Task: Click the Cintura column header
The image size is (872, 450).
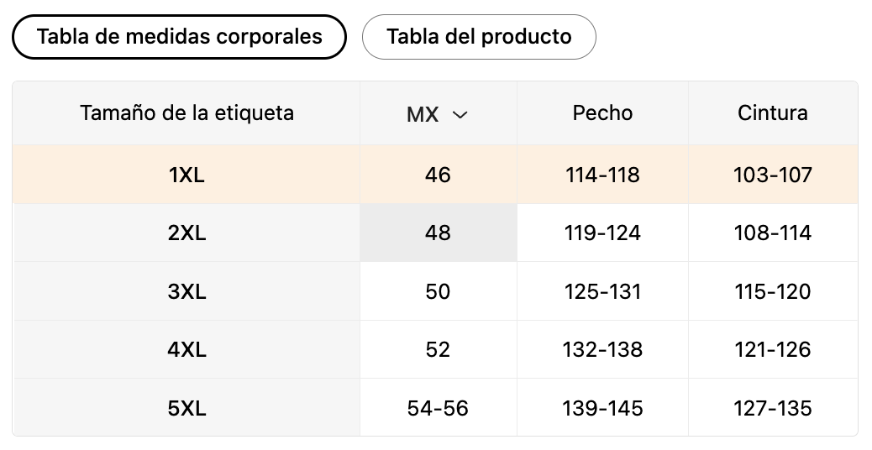Action: click(x=772, y=112)
